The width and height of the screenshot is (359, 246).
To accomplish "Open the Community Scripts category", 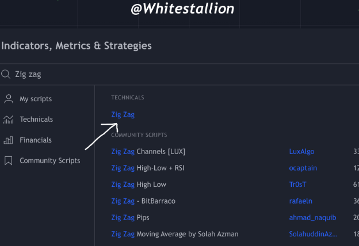I will [x=50, y=160].
